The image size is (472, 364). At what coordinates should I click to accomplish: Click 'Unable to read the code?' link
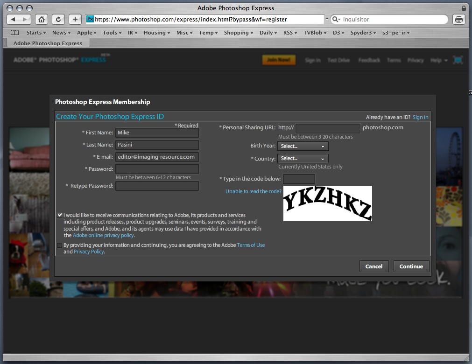tap(253, 191)
